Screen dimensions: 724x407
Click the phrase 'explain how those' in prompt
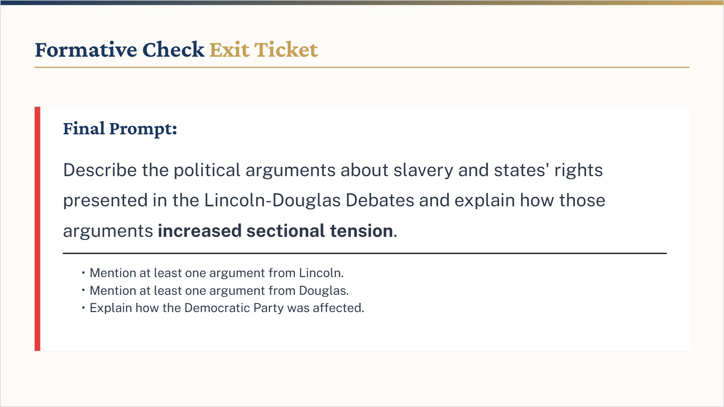530,200
